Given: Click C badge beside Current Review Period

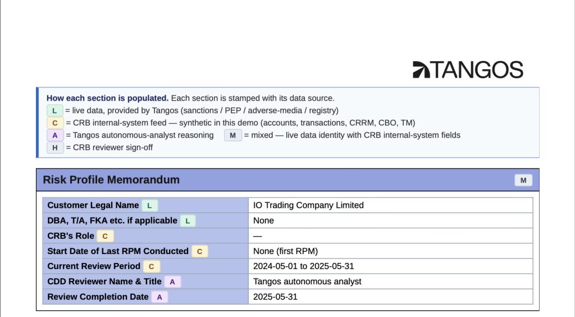Looking at the screenshot, I should click(x=151, y=266).
